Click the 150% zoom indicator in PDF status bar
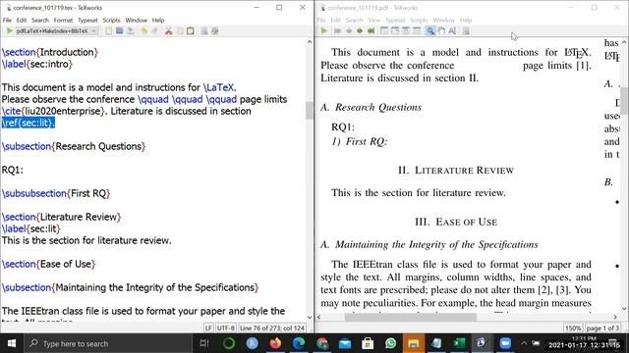 pos(573,328)
